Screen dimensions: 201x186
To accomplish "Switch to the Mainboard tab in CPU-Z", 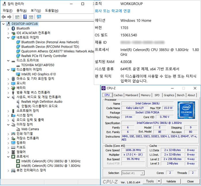I will coord(132,95).
